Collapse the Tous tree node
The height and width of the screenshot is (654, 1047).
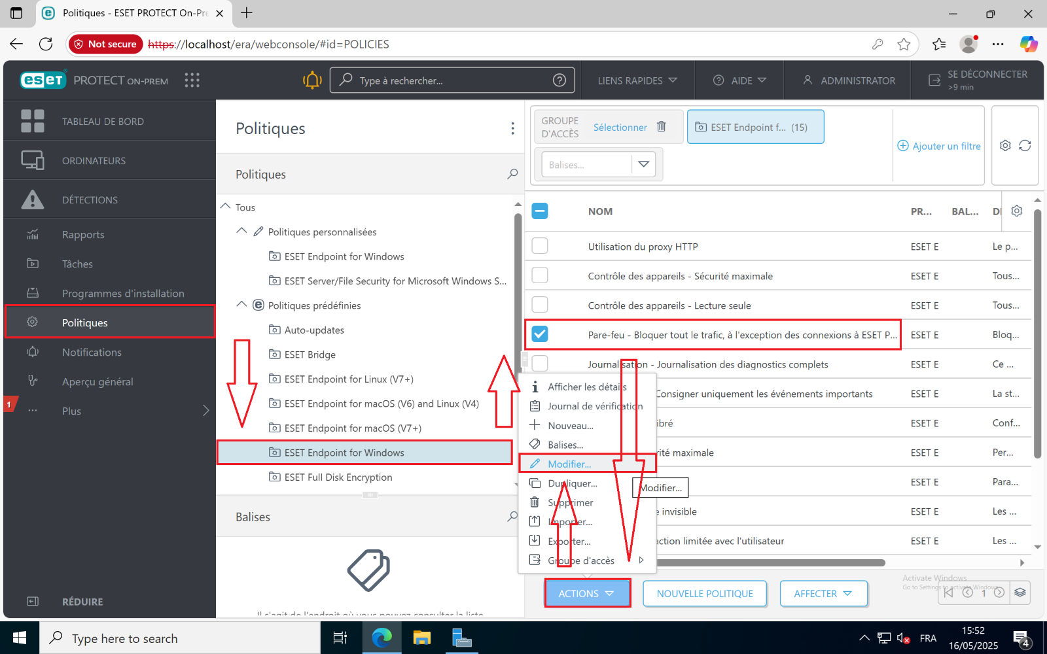226,207
